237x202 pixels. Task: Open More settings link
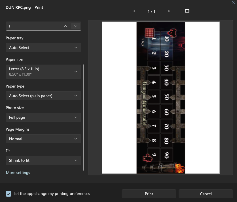pos(18,173)
